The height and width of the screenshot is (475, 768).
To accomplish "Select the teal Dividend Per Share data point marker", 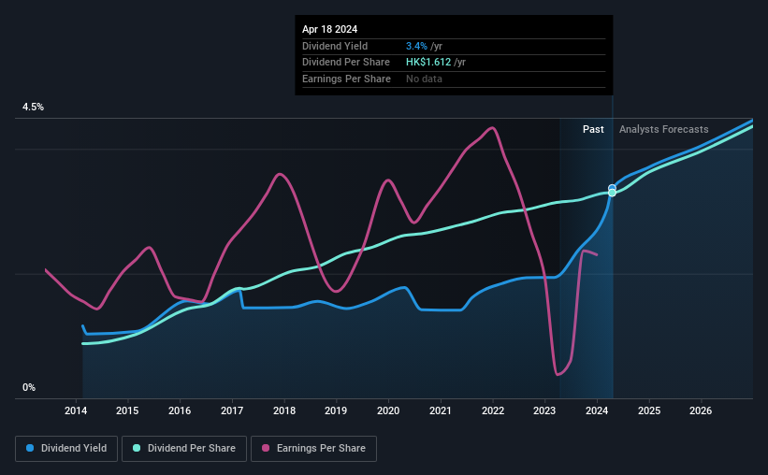I will tap(612, 193).
